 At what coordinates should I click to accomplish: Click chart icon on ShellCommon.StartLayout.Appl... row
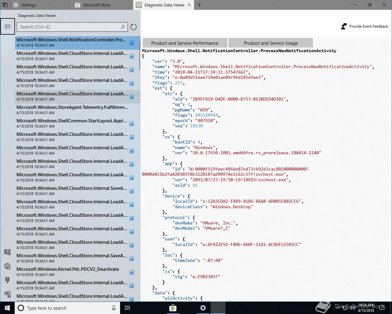pyautogui.click(x=132, y=124)
